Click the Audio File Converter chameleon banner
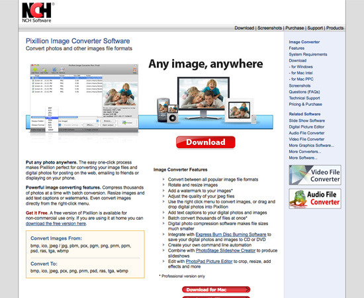 tap(315, 199)
